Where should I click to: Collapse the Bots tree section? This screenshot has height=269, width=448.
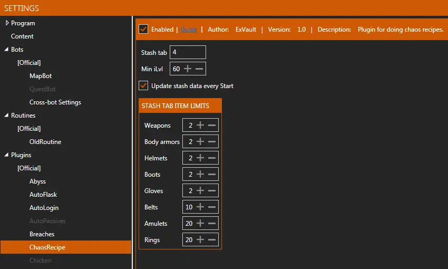click(7, 50)
